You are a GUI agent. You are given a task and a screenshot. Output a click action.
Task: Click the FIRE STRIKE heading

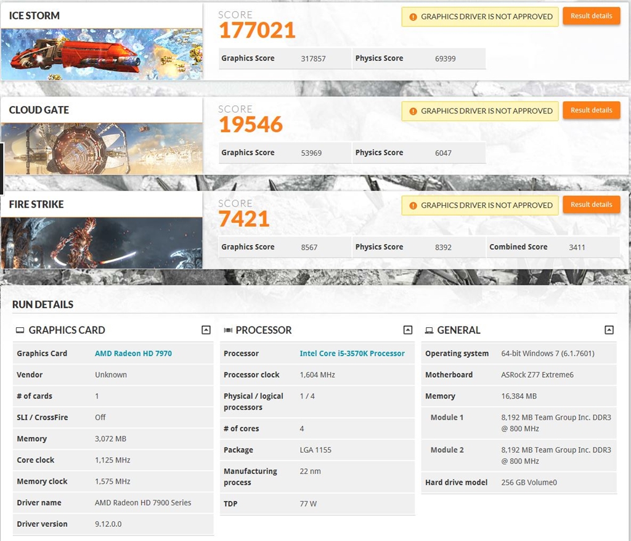(x=36, y=204)
